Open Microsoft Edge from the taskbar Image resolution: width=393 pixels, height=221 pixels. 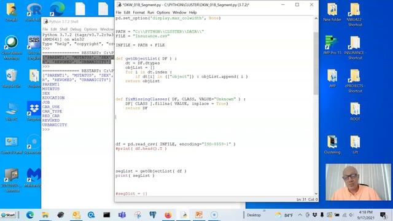(x=30, y=215)
